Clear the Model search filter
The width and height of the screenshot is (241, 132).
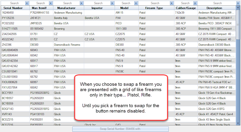[x=136, y=3]
